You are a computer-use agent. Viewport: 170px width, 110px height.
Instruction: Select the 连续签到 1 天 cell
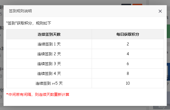(x=49, y=44)
